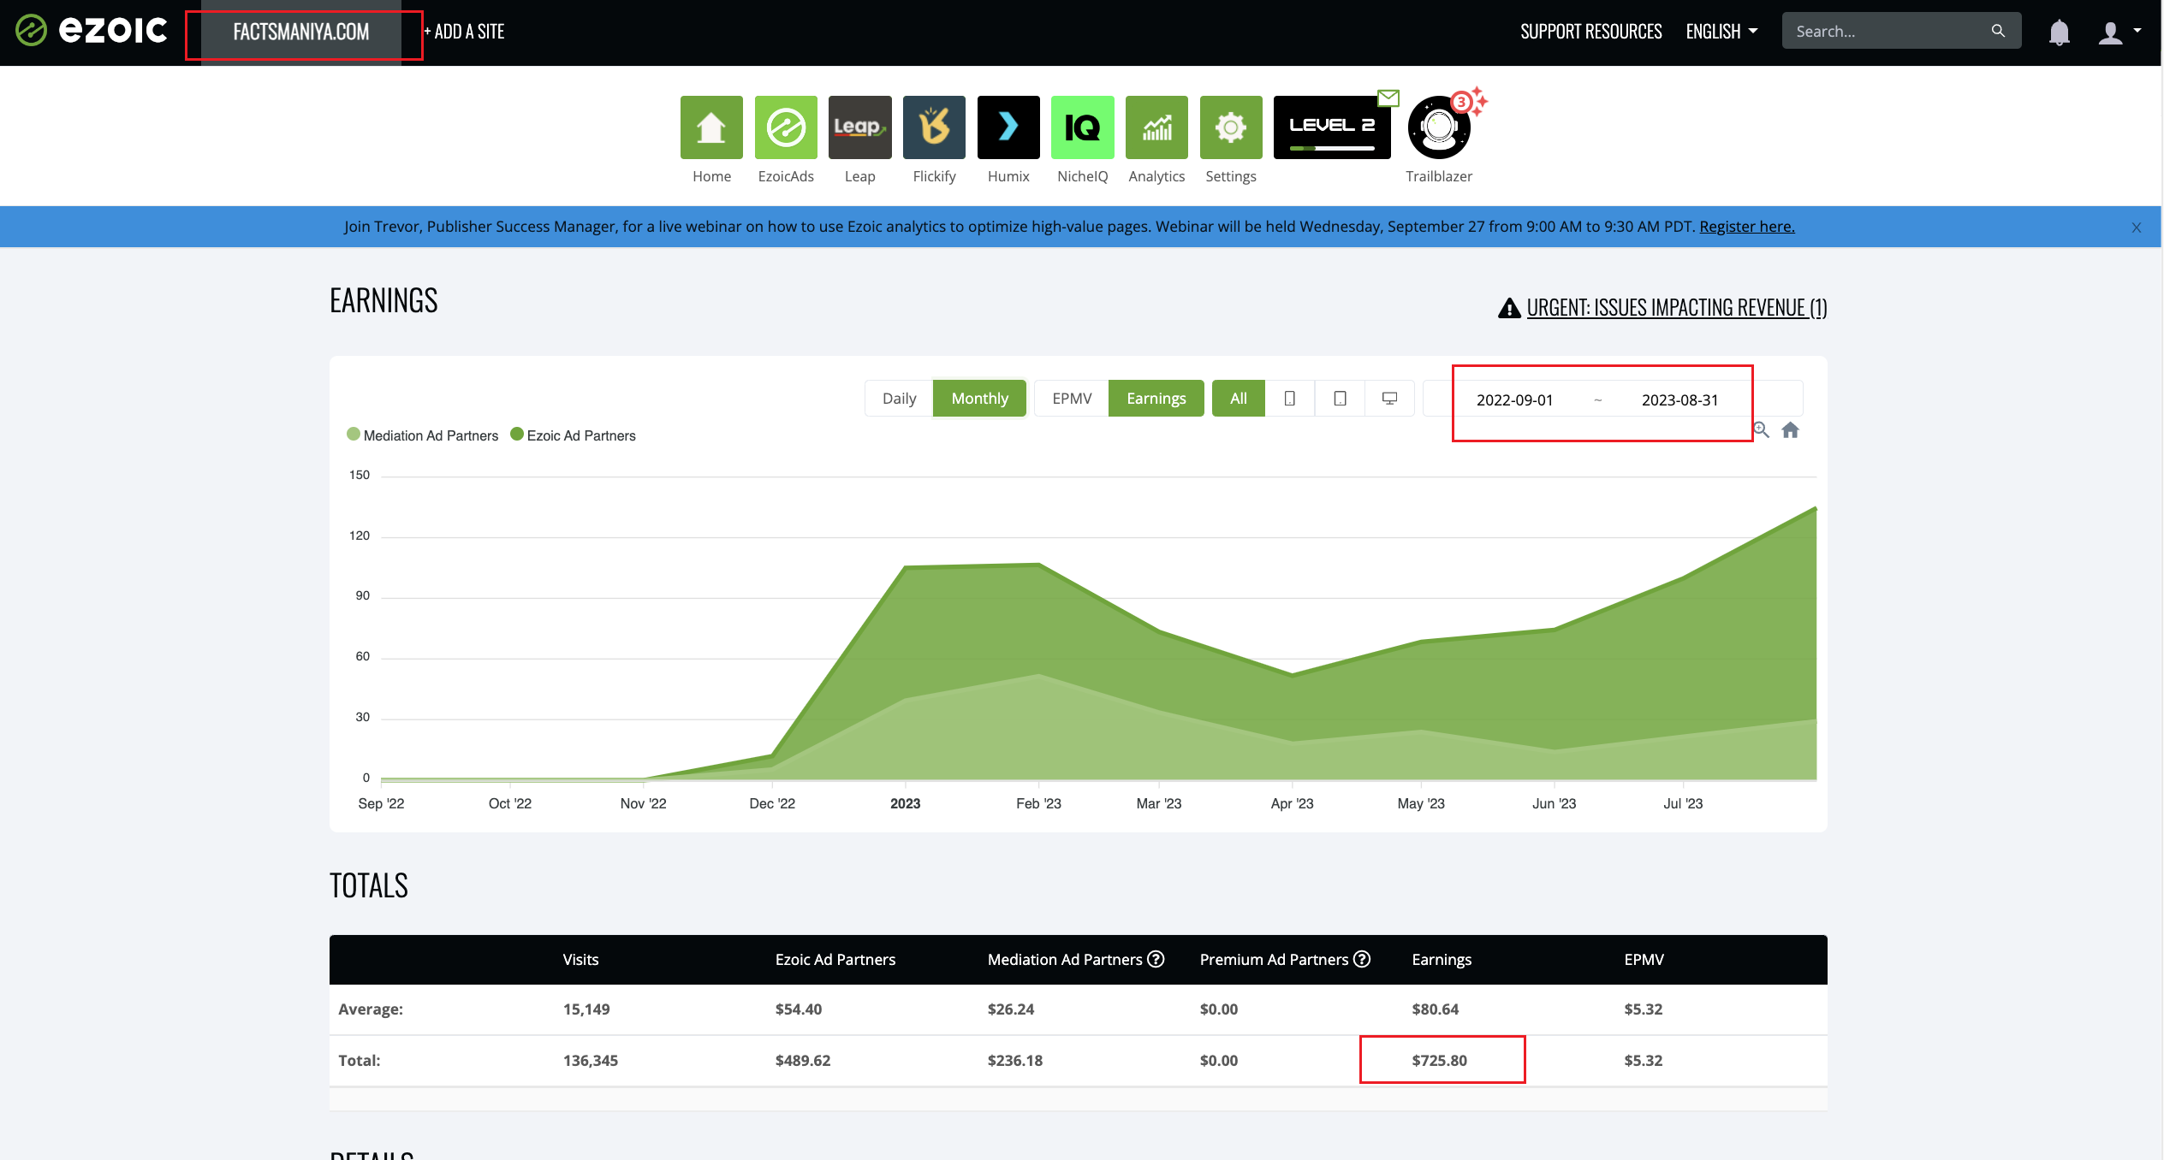Open the Humix icon
2164x1160 pixels.
[1008, 127]
